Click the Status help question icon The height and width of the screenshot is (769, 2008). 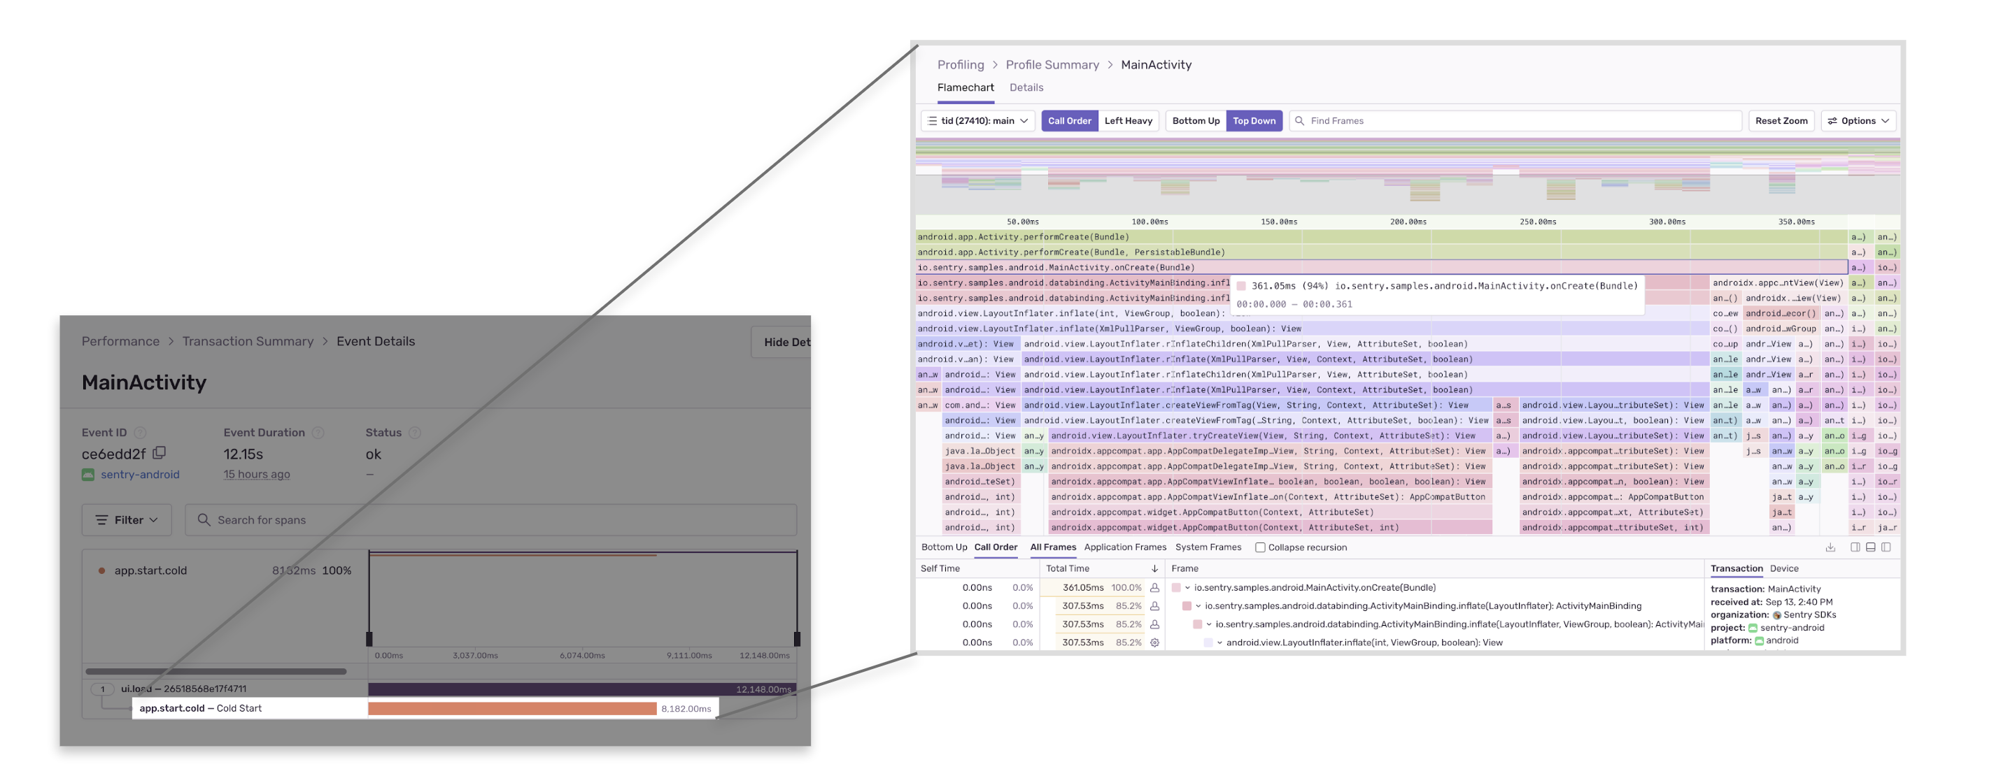pyautogui.click(x=415, y=433)
